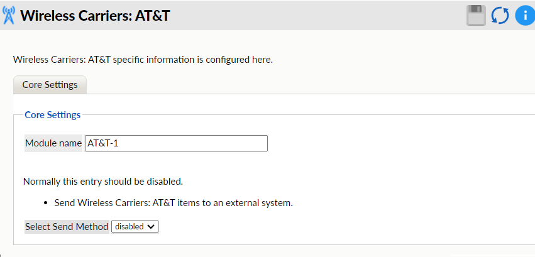Save settings with the floppy disk icon
The image size is (535, 257).
click(476, 16)
